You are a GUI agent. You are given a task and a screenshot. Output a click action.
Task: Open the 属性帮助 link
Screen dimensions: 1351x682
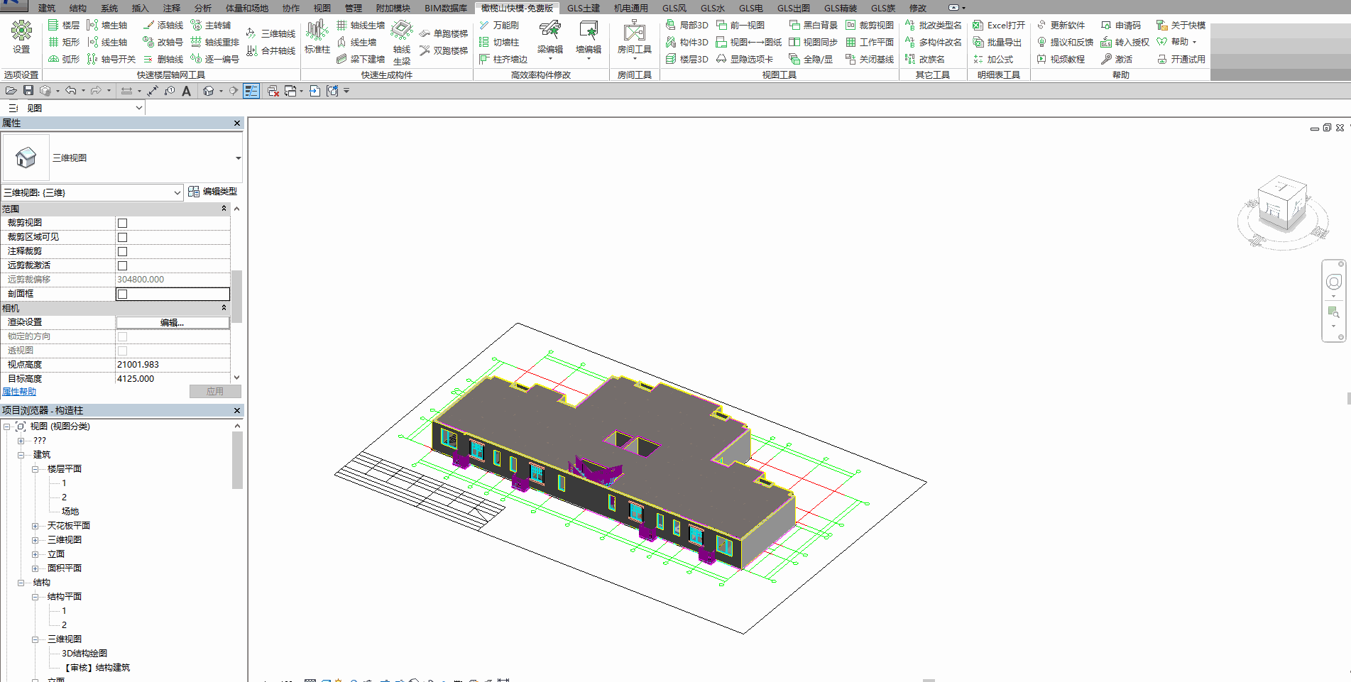[19, 392]
